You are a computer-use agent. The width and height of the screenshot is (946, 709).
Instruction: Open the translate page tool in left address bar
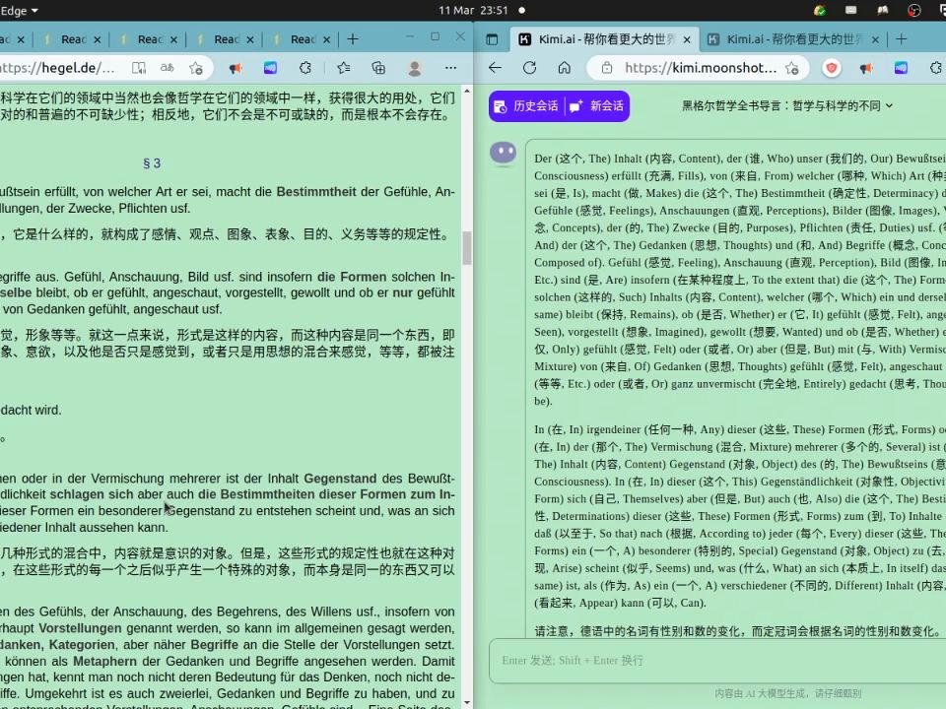tap(168, 69)
